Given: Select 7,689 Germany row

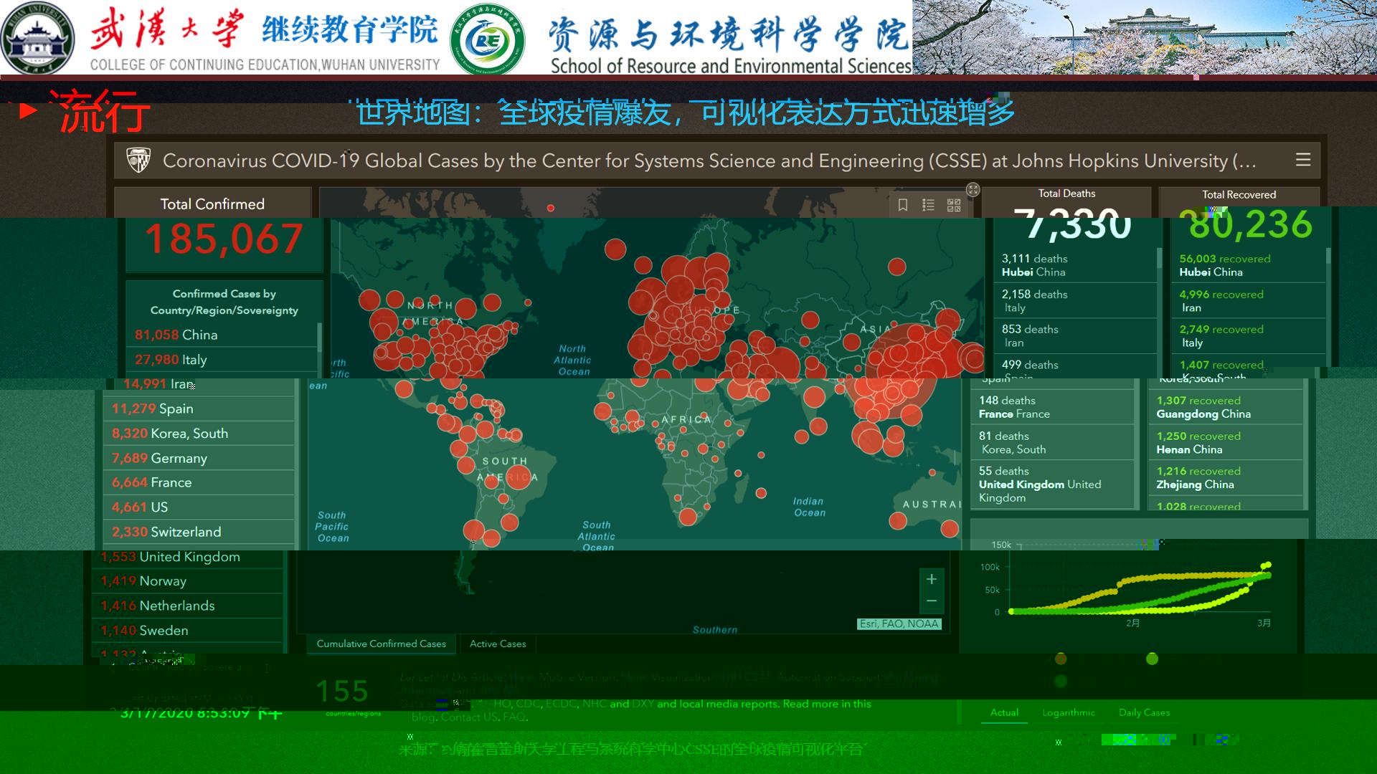Looking at the screenshot, I should pyautogui.click(x=199, y=458).
